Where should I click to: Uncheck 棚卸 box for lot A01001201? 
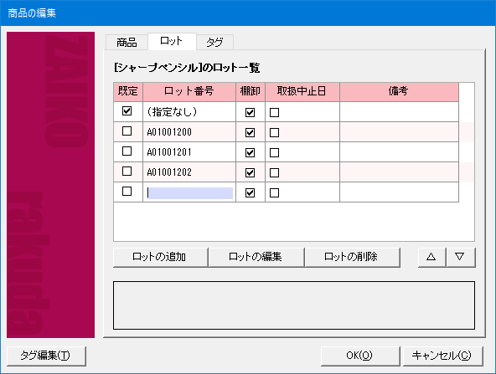250,152
